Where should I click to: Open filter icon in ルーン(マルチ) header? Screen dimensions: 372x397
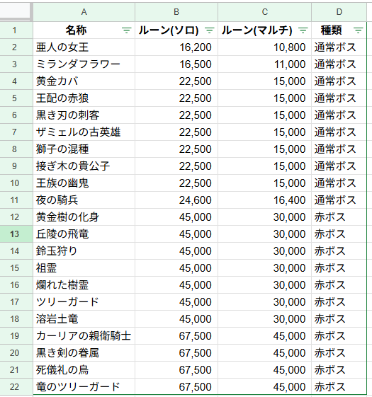click(x=303, y=30)
